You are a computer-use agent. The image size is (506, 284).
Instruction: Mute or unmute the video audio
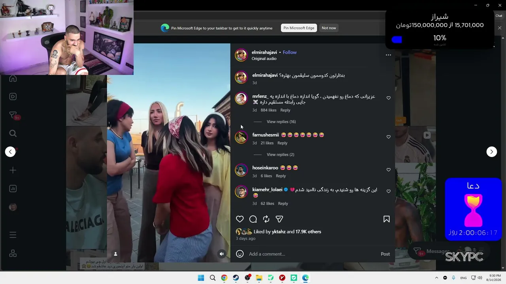point(222,254)
